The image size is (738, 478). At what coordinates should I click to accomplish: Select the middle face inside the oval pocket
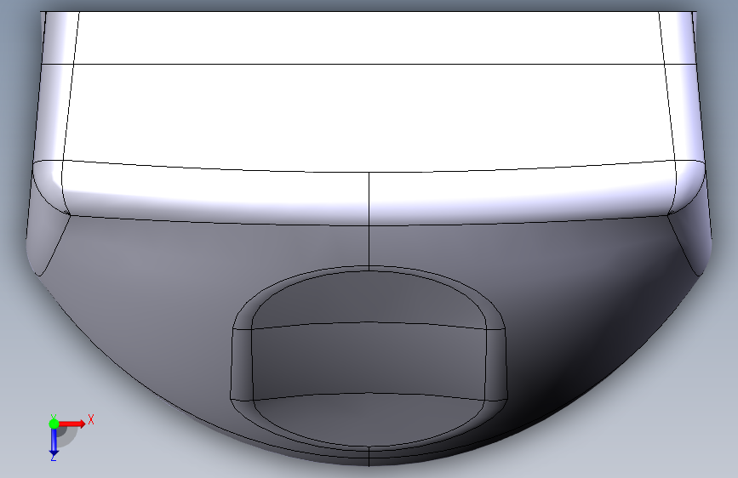[369, 360]
